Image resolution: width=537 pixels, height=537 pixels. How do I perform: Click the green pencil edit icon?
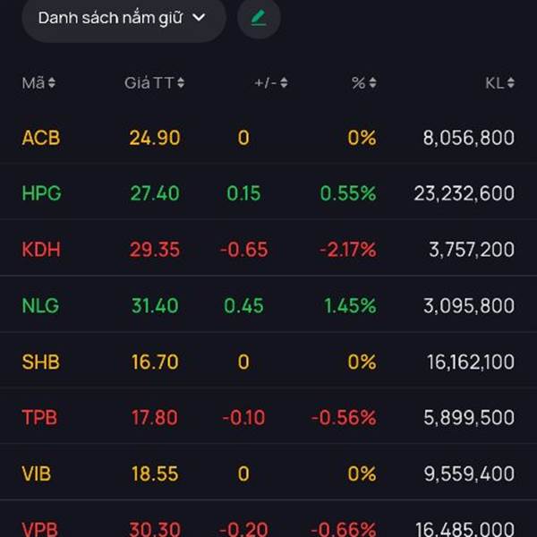coord(259,18)
